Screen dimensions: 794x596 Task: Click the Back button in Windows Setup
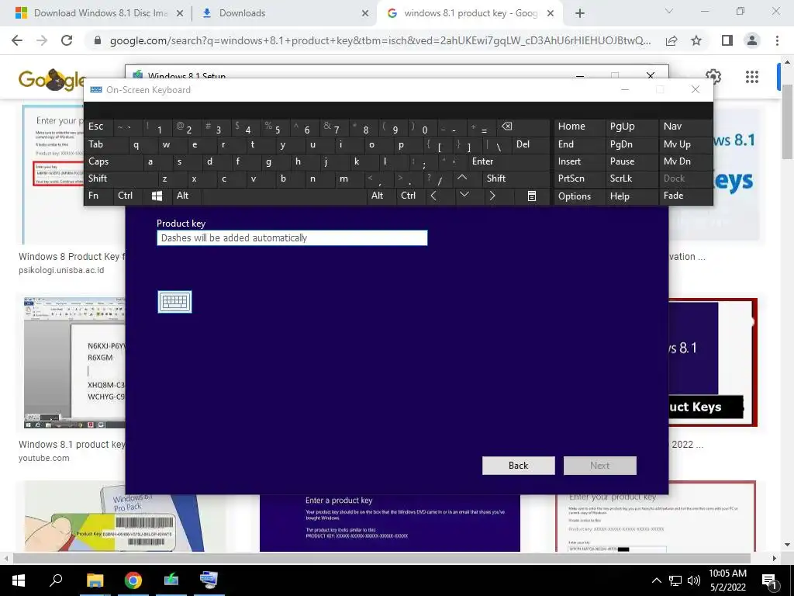[x=519, y=466]
